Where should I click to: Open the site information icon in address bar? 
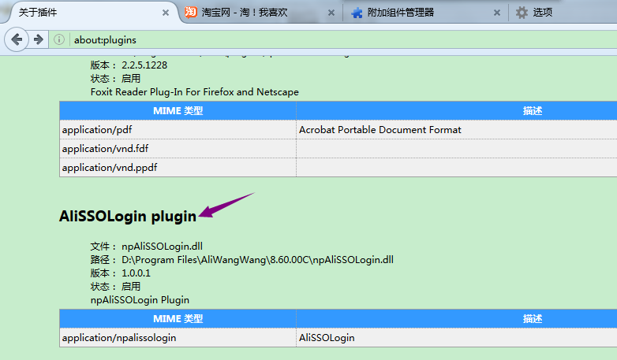click(x=59, y=39)
